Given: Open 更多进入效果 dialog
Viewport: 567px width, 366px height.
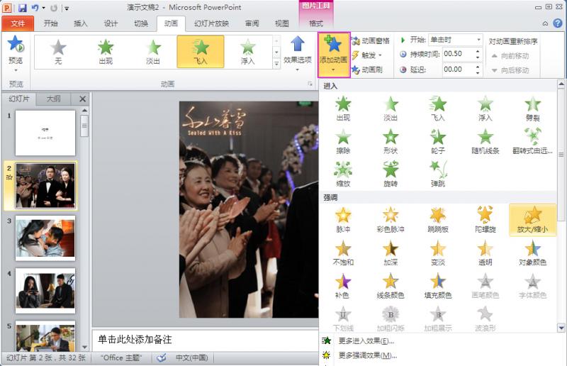Looking at the screenshot, I should point(366,341).
